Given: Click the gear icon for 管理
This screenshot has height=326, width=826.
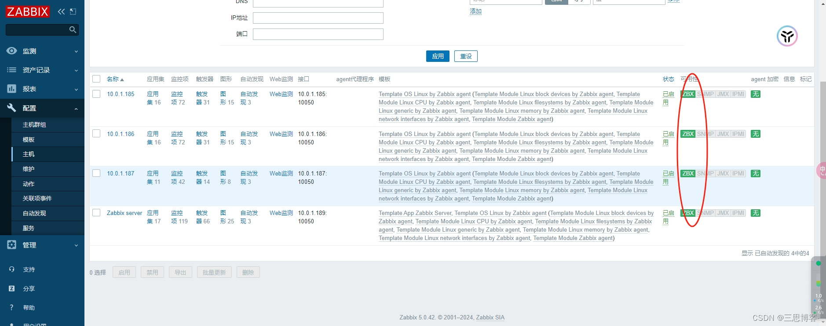Looking at the screenshot, I should (x=12, y=245).
